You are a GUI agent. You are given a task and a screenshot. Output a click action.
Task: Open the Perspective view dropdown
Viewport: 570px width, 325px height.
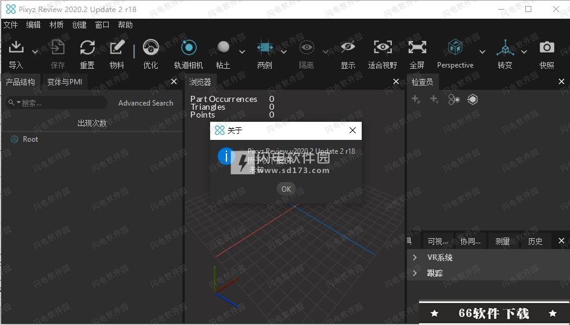[482, 52]
